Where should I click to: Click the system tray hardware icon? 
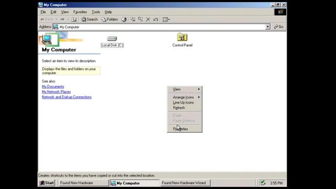[x=263, y=183]
